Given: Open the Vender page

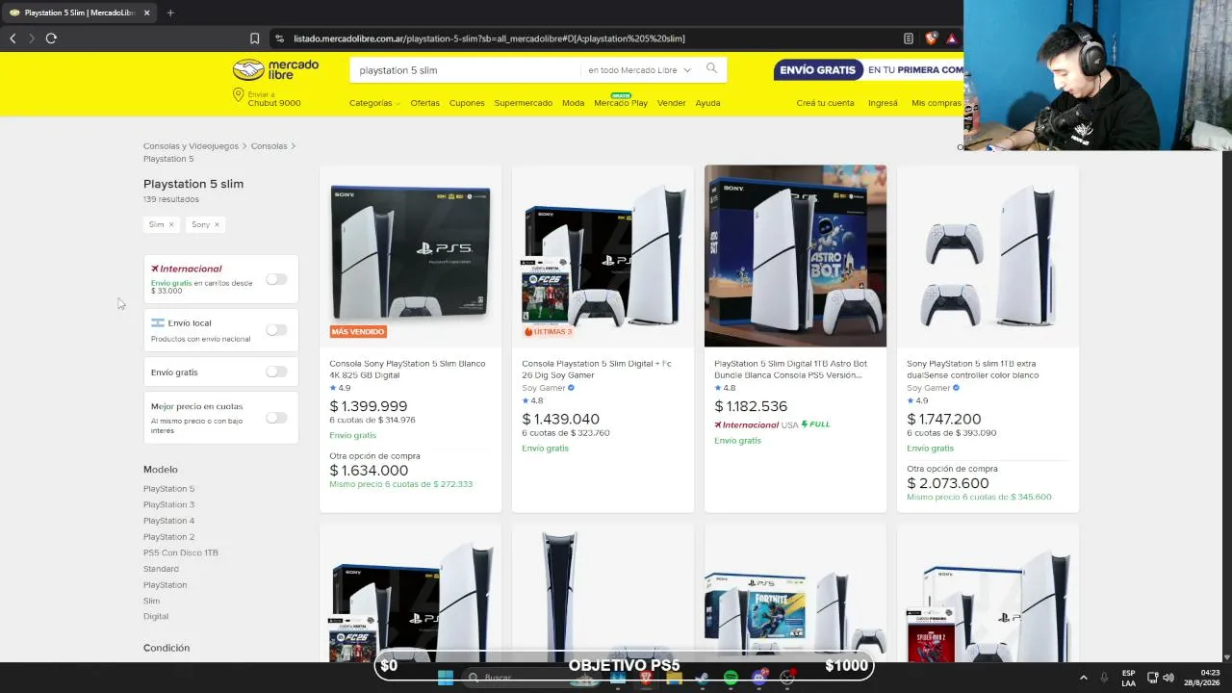Looking at the screenshot, I should [x=672, y=103].
